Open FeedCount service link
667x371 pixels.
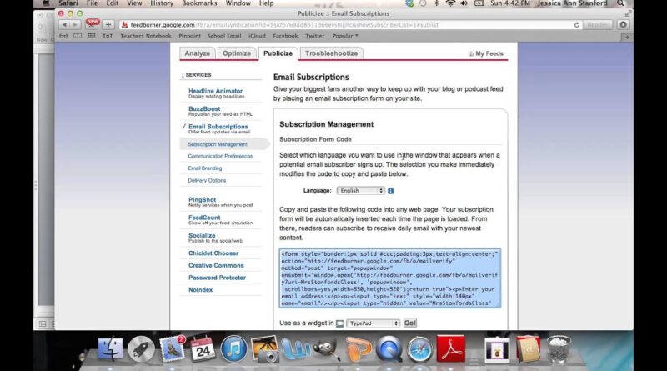204,218
